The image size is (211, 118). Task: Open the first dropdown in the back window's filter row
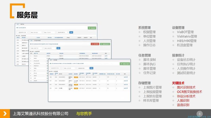(x=22, y=33)
